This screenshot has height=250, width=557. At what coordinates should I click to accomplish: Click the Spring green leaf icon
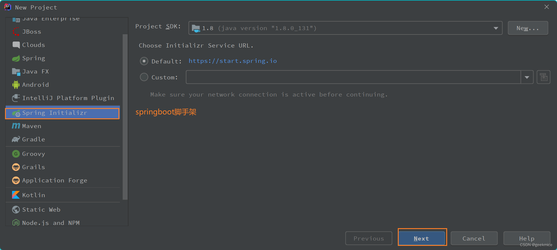click(x=16, y=58)
